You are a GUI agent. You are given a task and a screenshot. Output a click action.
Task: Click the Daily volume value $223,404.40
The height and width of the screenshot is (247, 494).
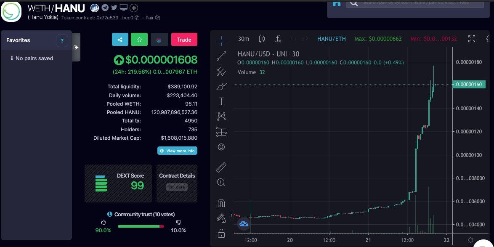pyautogui.click(x=182, y=96)
